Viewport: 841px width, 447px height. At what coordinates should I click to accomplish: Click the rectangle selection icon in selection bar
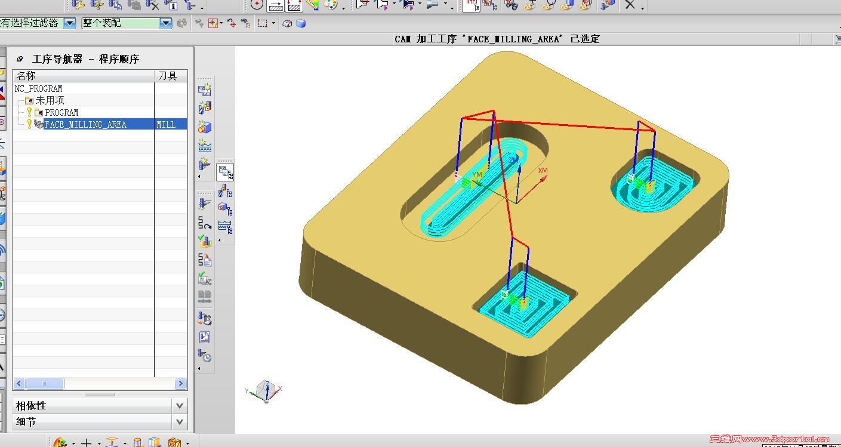[262, 23]
